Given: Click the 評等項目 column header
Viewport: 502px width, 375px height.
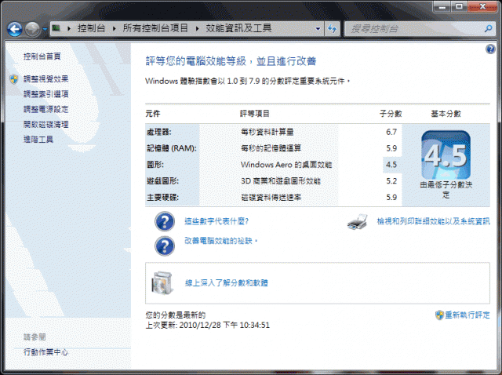Looking at the screenshot, I should click(254, 114).
